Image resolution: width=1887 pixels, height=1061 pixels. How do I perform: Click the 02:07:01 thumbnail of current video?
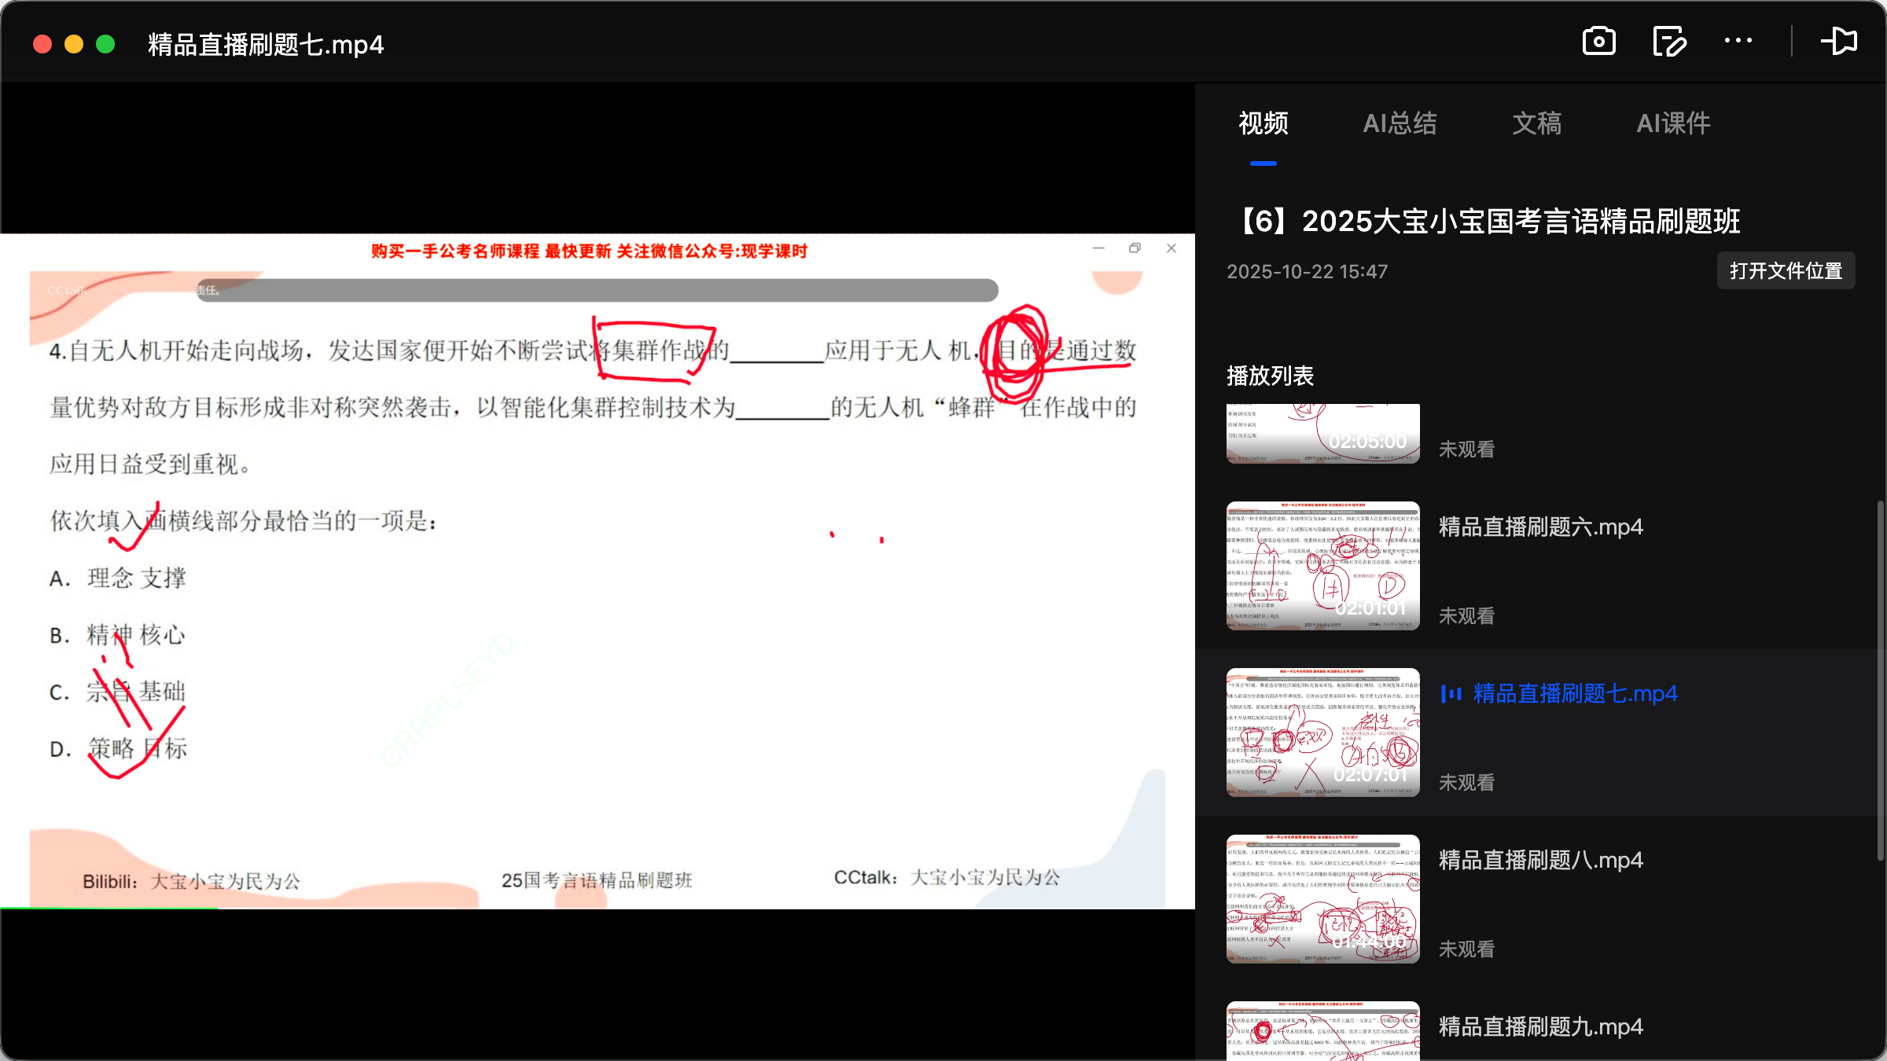[1322, 732]
